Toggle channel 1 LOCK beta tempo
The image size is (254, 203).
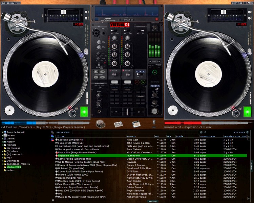click(x=114, y=82)
